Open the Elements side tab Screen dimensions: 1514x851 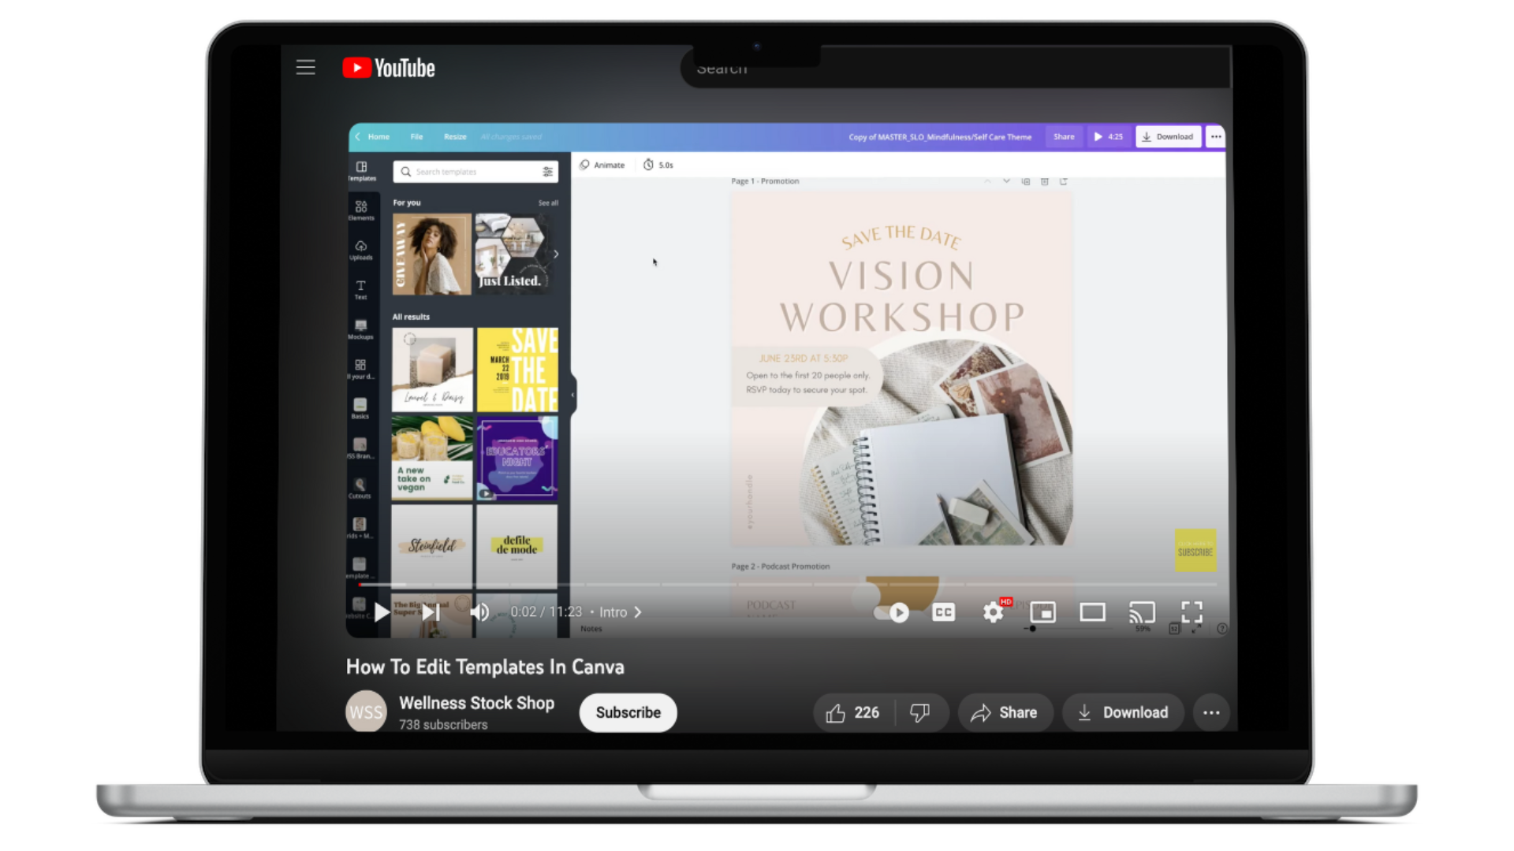coord(361,210)
